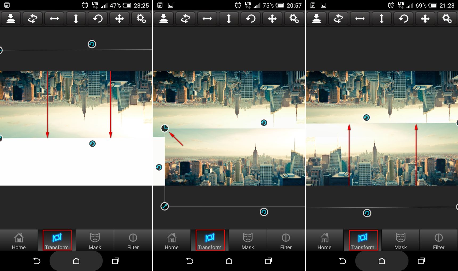Open the Filter tab in the 23:25 screen

pyautogui.click(x=133, y=240)
